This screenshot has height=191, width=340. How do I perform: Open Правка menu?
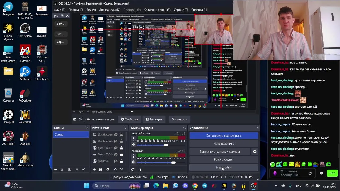76,10
